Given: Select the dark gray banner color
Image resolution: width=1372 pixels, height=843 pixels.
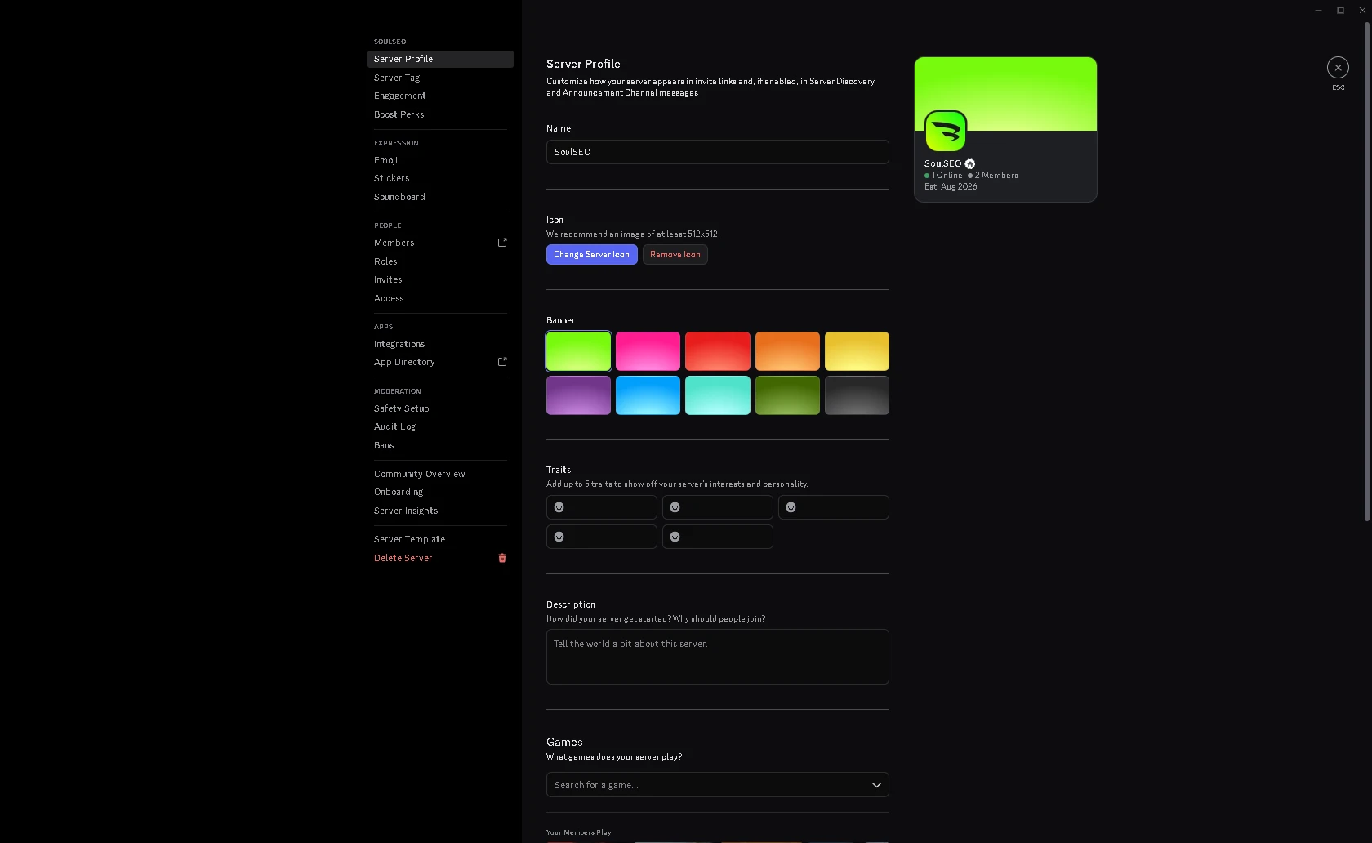Looking at the screenshot, I should 857,395.
